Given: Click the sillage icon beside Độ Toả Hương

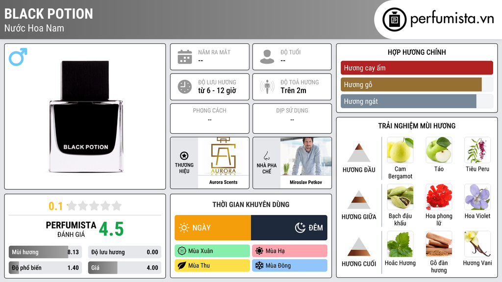Looking at the screenshot, I should coord(267,87).
